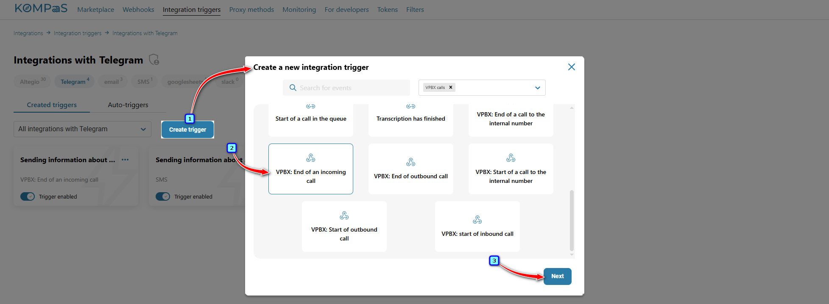Click webhook icon on End of outbound call card
Image resolution: width=829 pixels, height=304 pixels.
[x=411, y=162]
